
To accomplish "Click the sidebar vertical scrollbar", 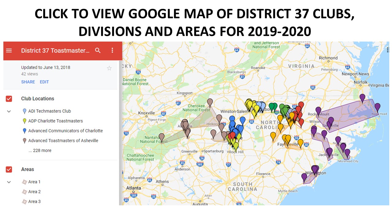I will (x=120, y=133).
